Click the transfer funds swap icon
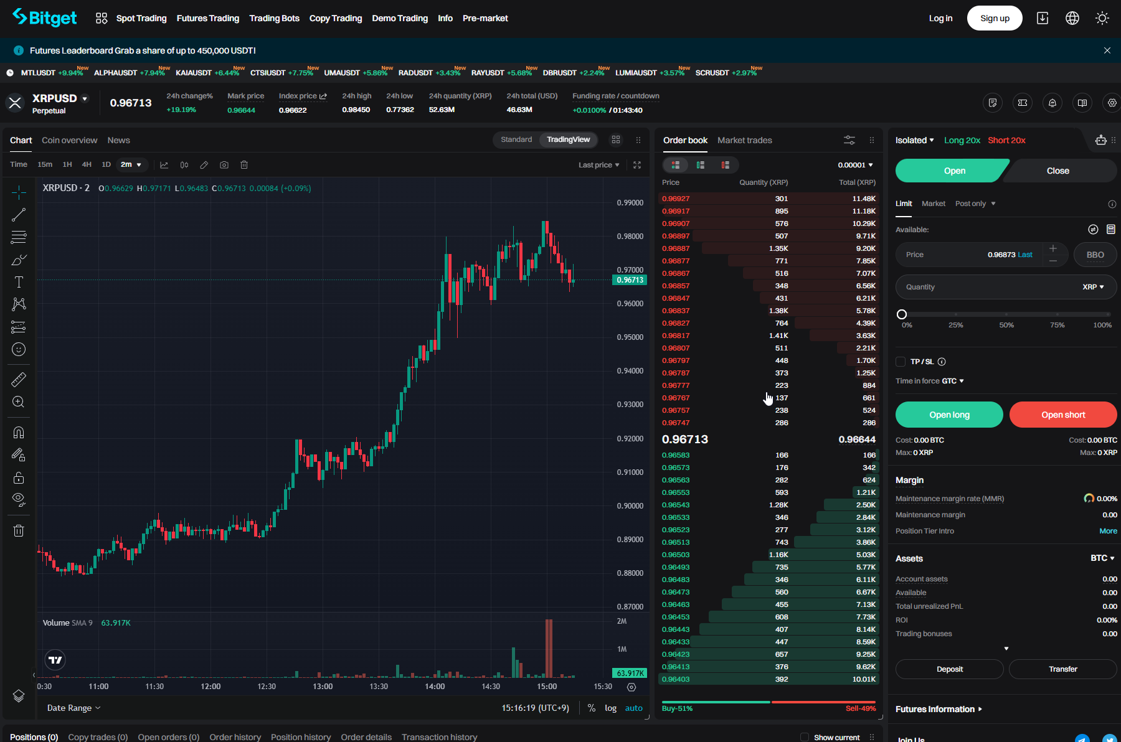The width and height of the screenshot is (1121, 742). pyautogui.click(x=1093, y=230)
